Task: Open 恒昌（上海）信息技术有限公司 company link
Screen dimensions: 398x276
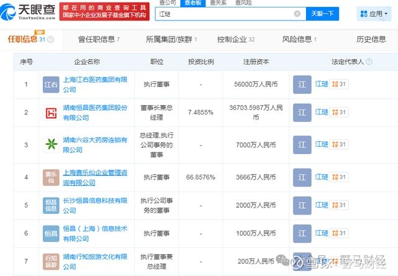Action: (x=95, y=233)
